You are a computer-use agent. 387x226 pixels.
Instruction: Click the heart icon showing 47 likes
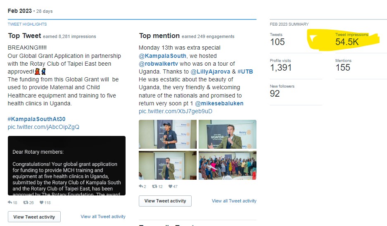[170, 186]
